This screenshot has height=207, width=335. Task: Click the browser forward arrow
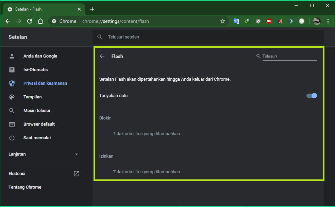(x=19, y=21)
